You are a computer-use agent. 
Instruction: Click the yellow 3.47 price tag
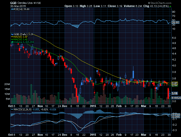[x=175, y=83]
